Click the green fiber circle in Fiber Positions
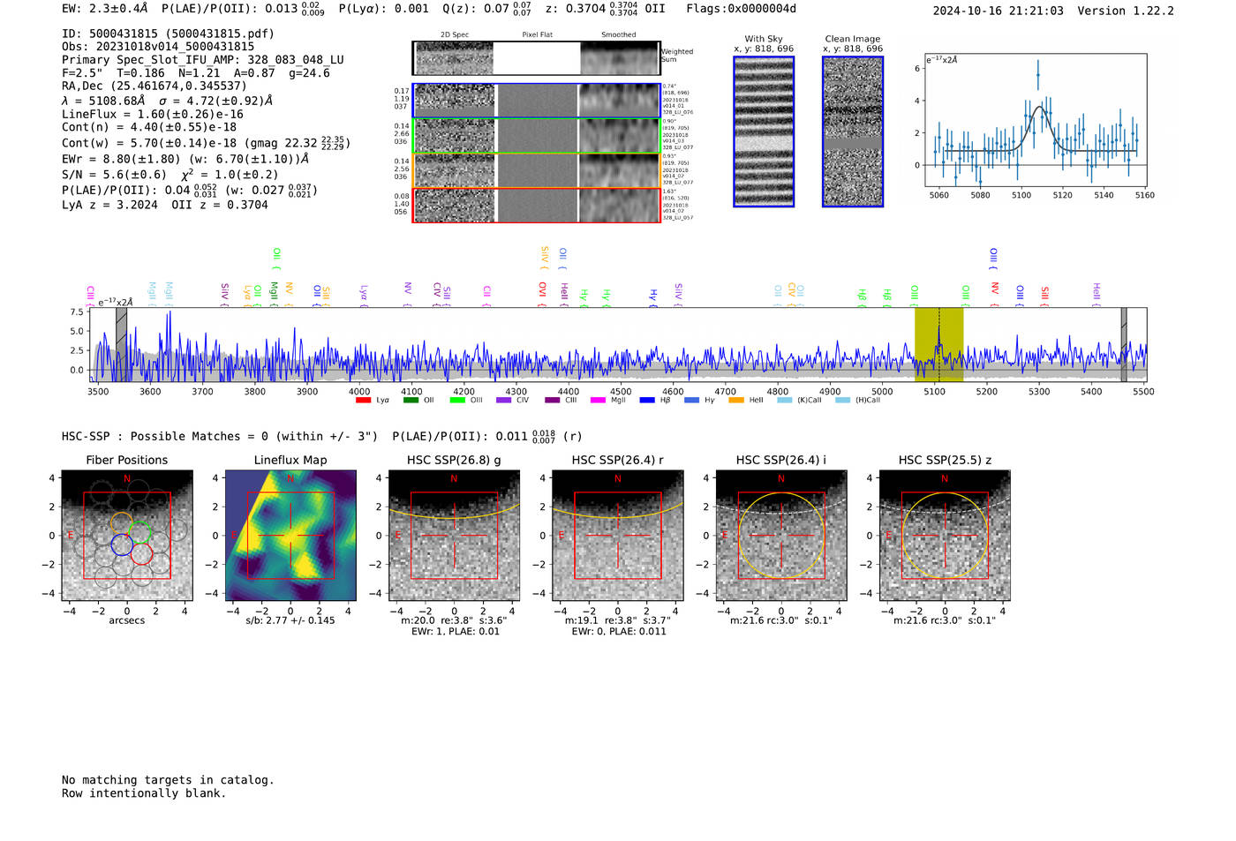This screenshot has height=841, width=1236. 139,532
